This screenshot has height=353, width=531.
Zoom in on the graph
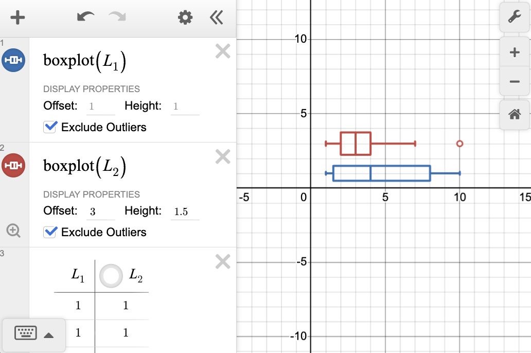pos(514,52)
